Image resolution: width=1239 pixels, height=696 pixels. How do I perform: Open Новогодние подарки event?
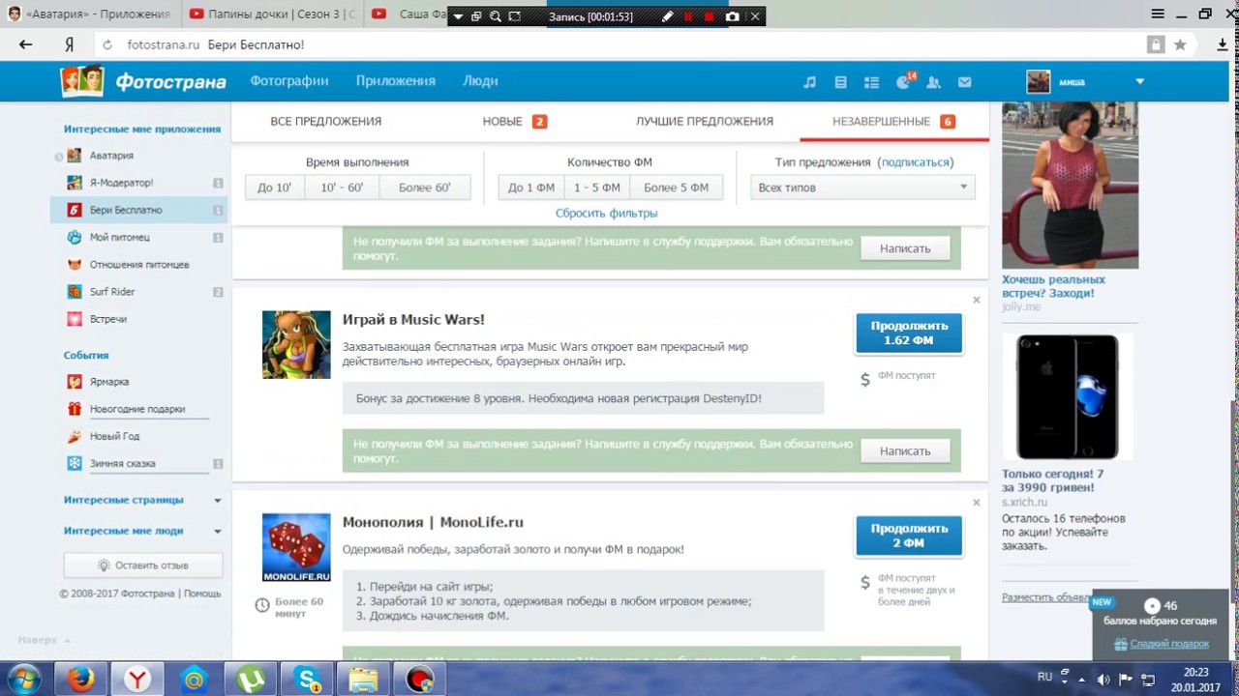click(136, 409)
